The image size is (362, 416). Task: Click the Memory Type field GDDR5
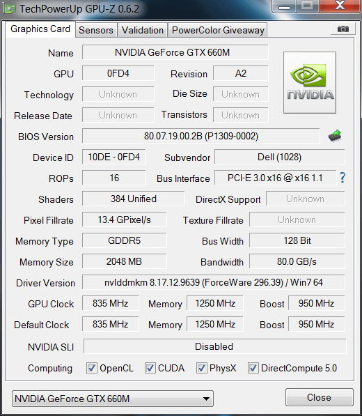coord(125,240)
